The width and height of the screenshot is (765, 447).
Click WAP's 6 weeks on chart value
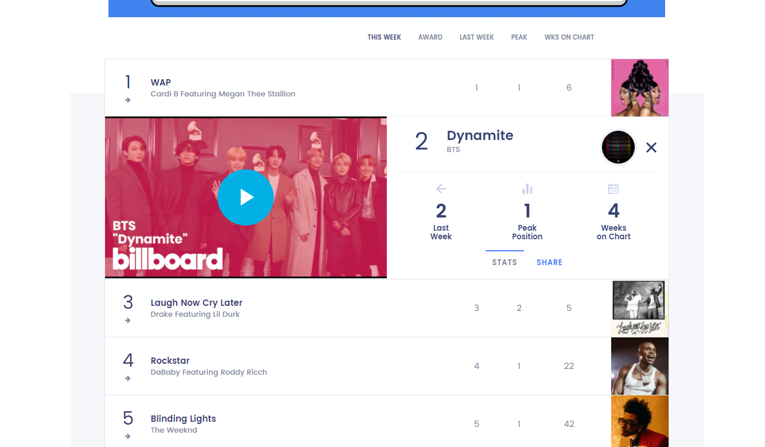coord(569,88)
